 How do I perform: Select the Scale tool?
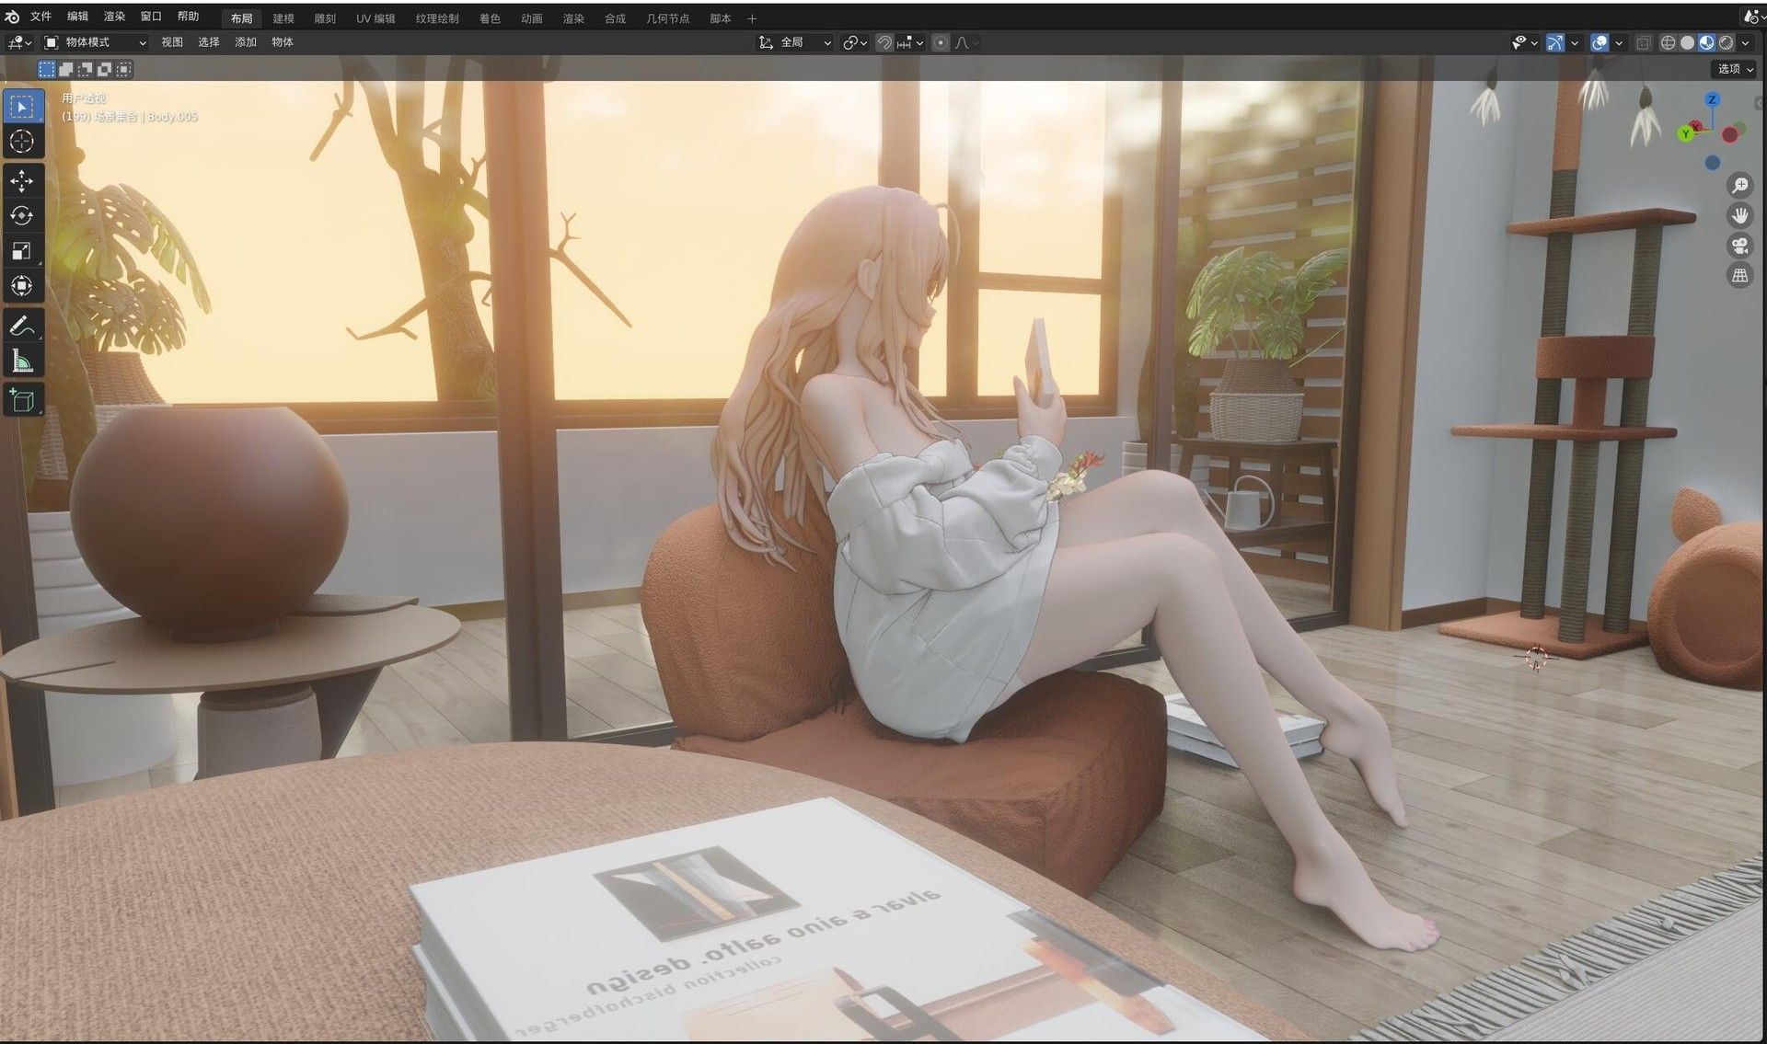click(22, 251)
